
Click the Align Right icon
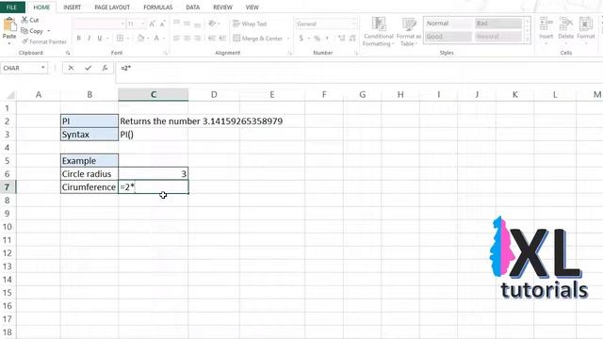[x=197, y=38]
